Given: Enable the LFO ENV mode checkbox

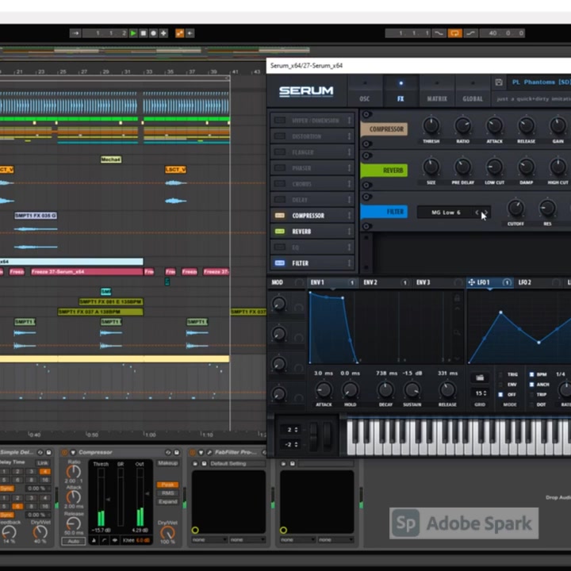Looking at the screenshot, I should pyautogui.click(x=500, y=385).
